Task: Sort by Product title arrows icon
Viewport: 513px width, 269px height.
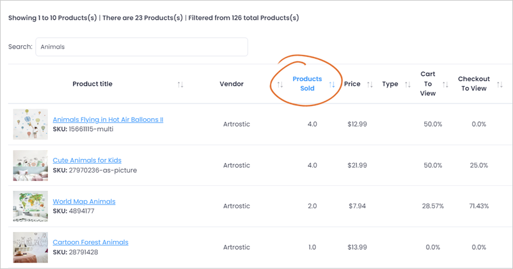Action: pyautogui.click(x=180, y=84)
